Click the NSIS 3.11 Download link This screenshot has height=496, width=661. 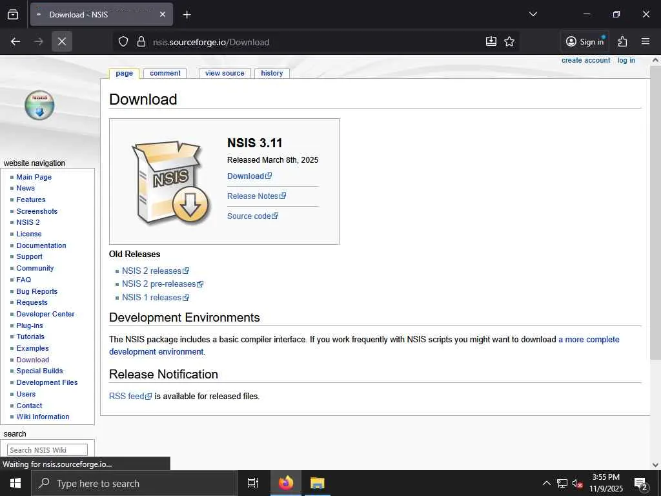[x=250, y=176]
